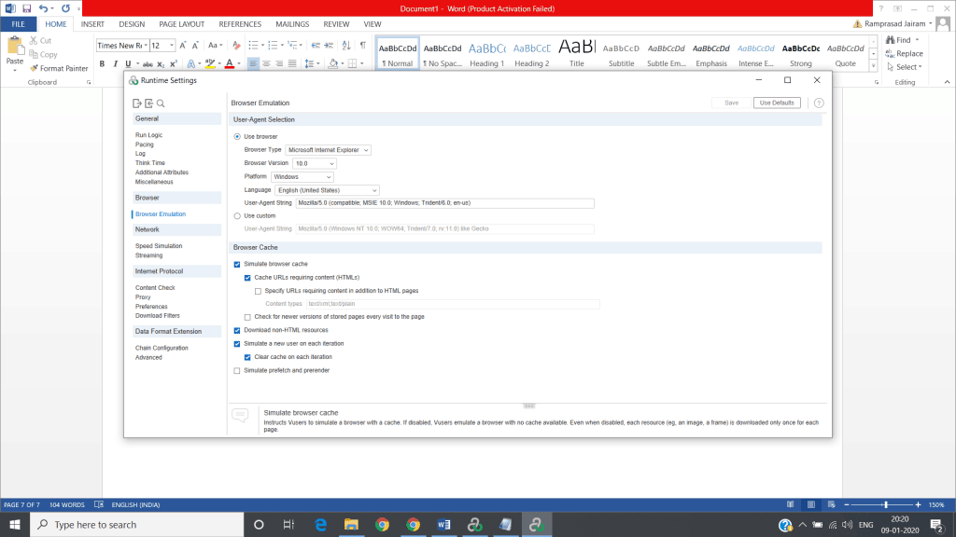
Task: Open help via the question mark icon
Action: click(819, 103)
